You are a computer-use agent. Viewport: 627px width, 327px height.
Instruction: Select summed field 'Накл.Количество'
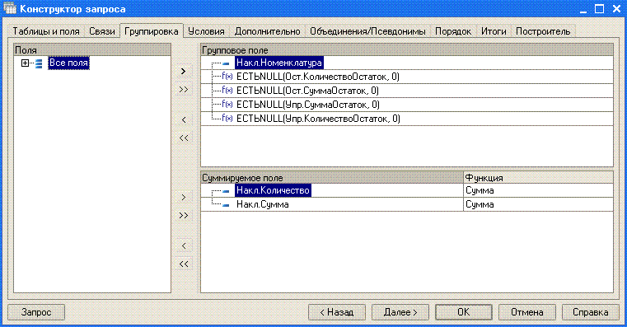pyautogui.click(x=273, y=190)
